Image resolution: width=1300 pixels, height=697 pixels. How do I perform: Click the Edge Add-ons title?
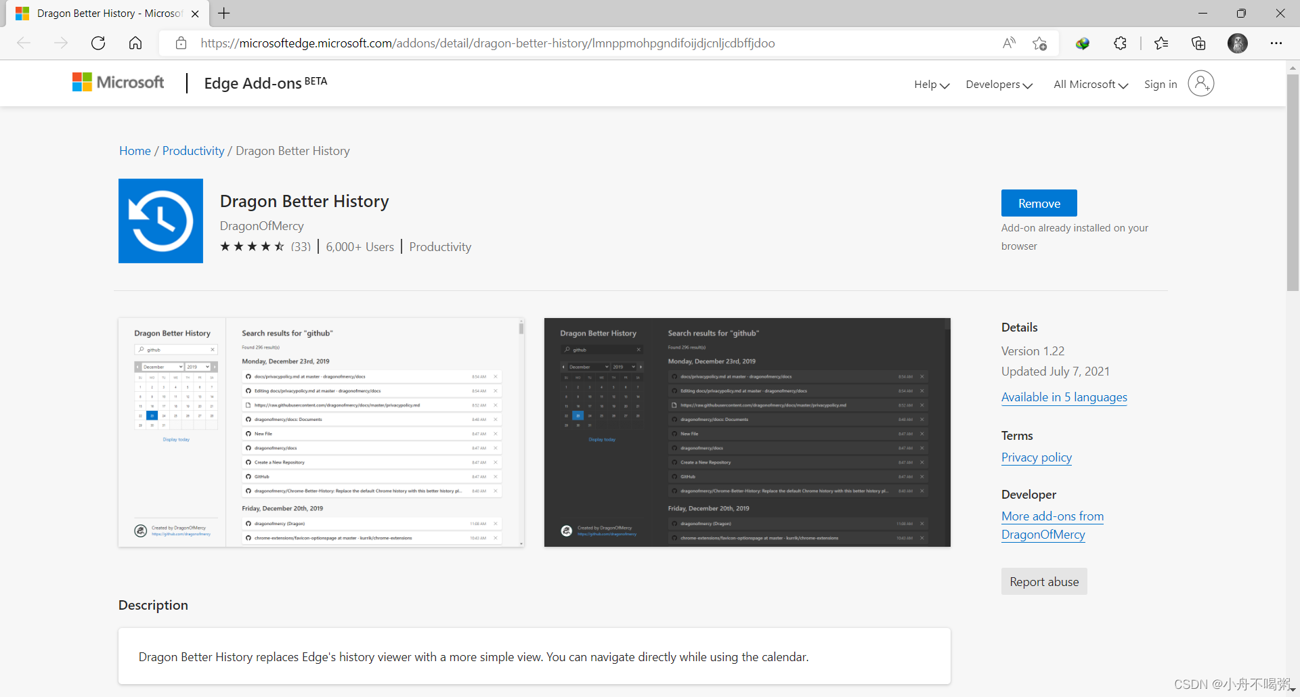265,83
